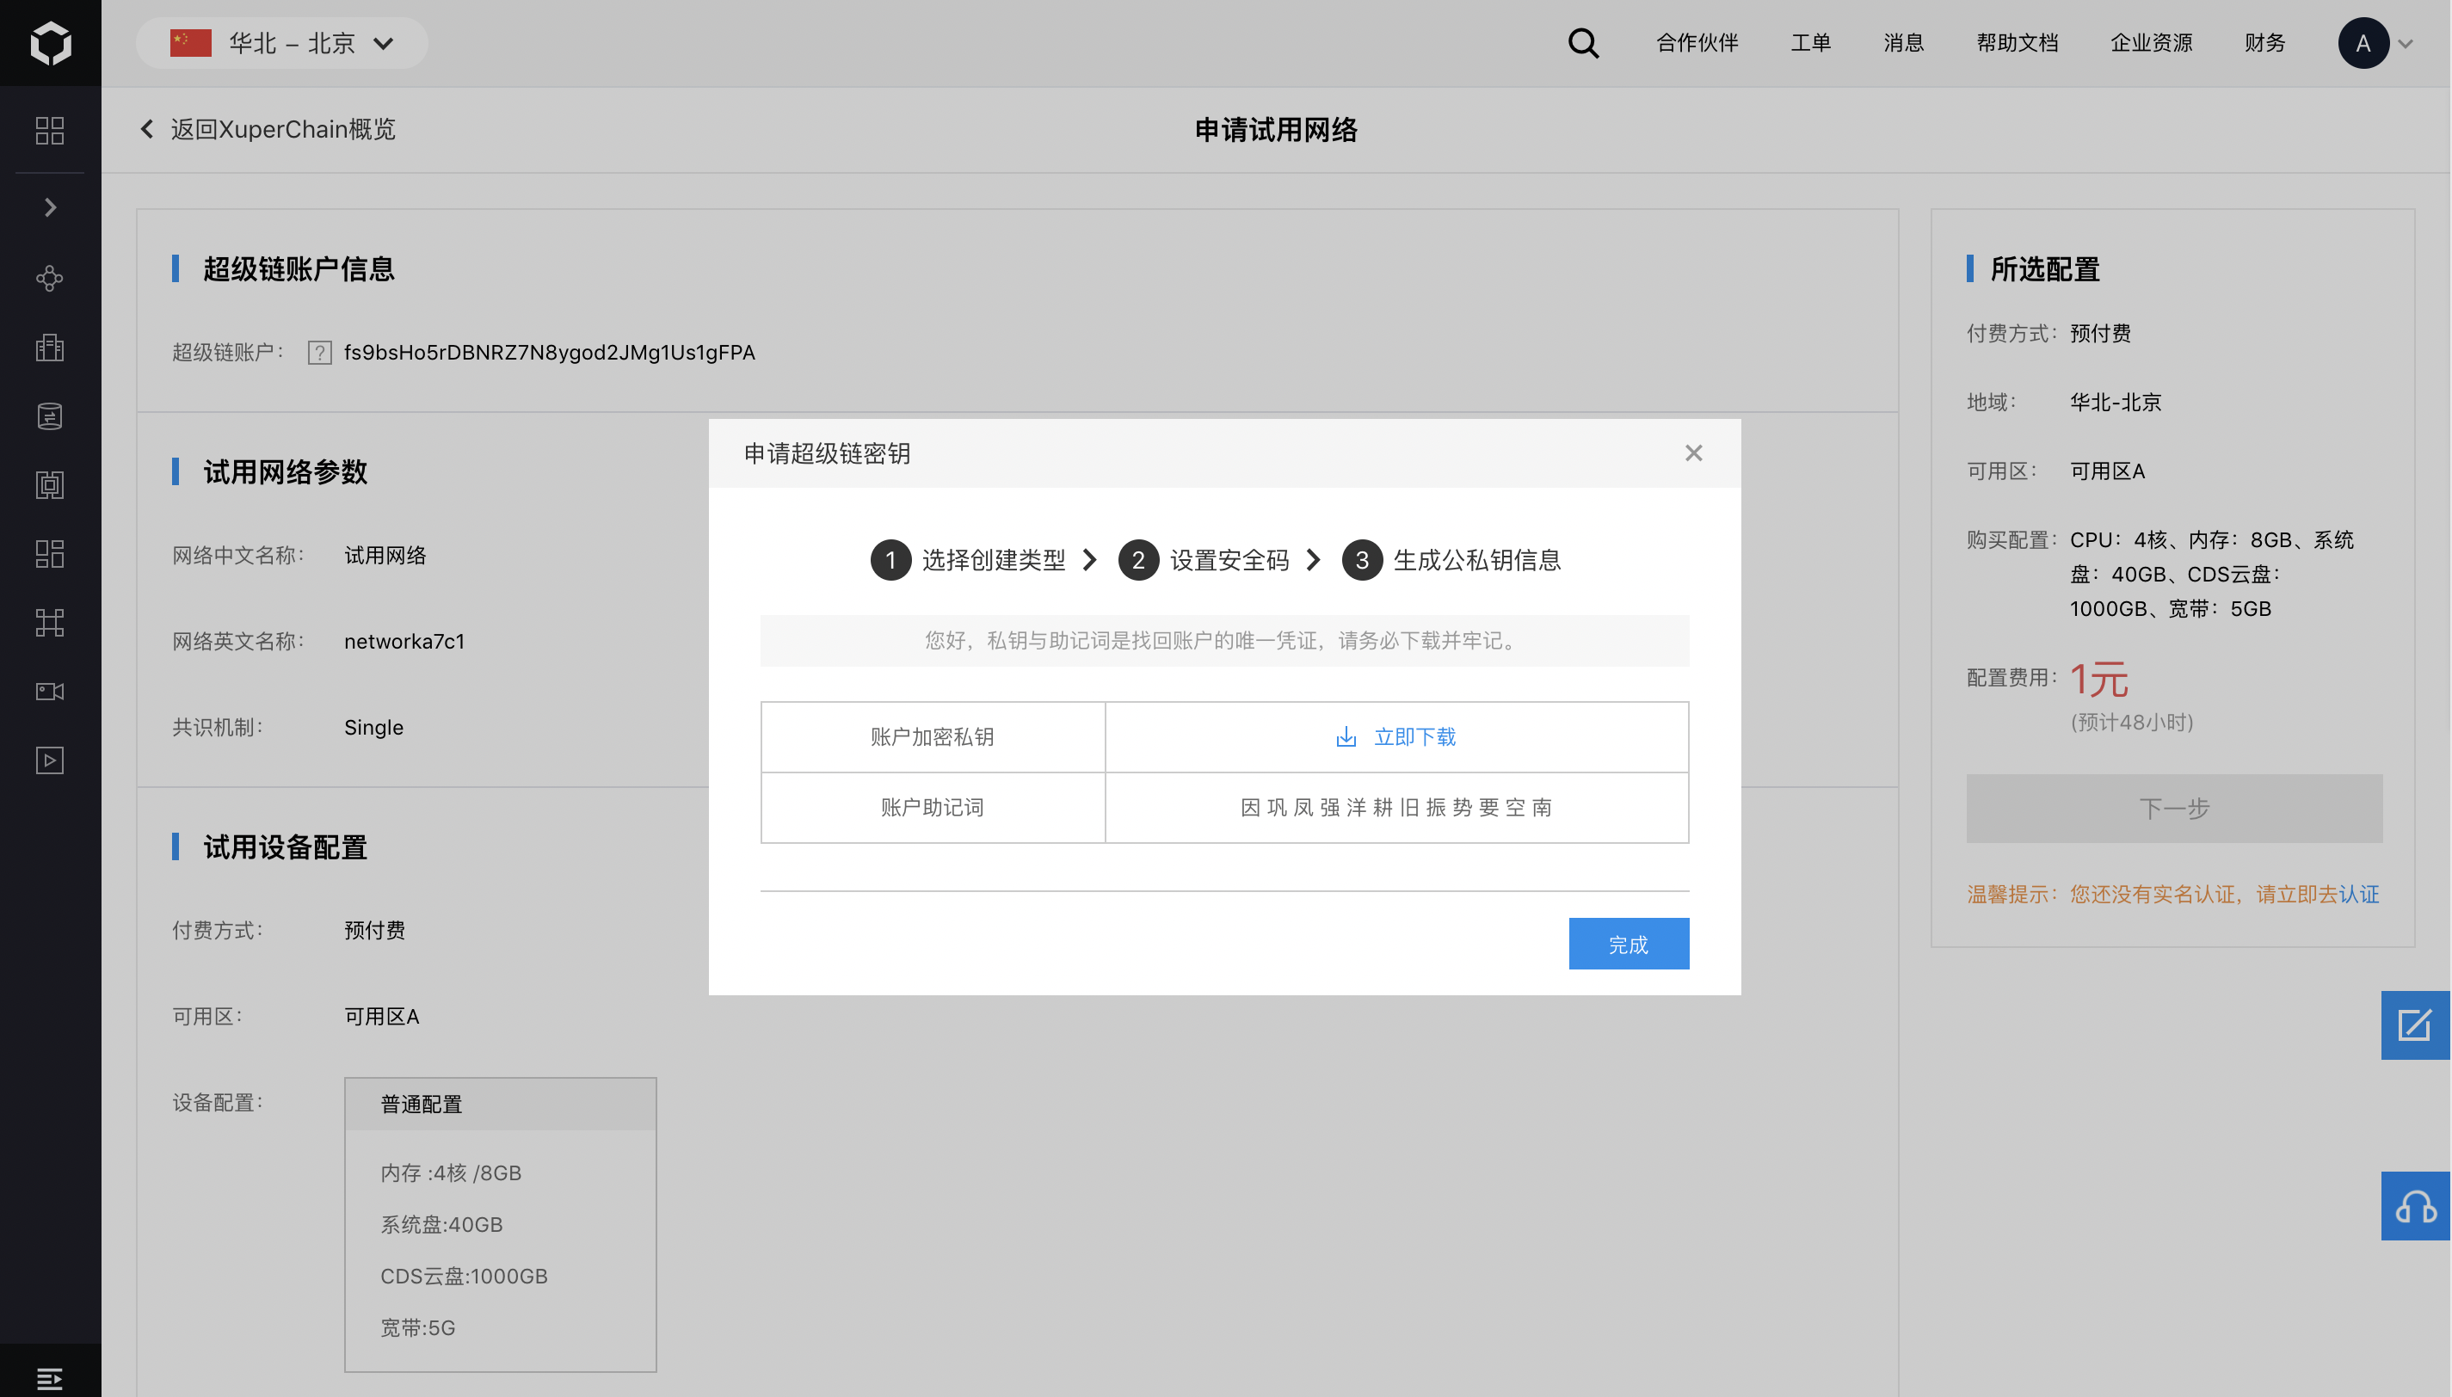Click the help question mark beside 超级链账户
This screenshot has height=1397, width=2452.
coord(319,353)
